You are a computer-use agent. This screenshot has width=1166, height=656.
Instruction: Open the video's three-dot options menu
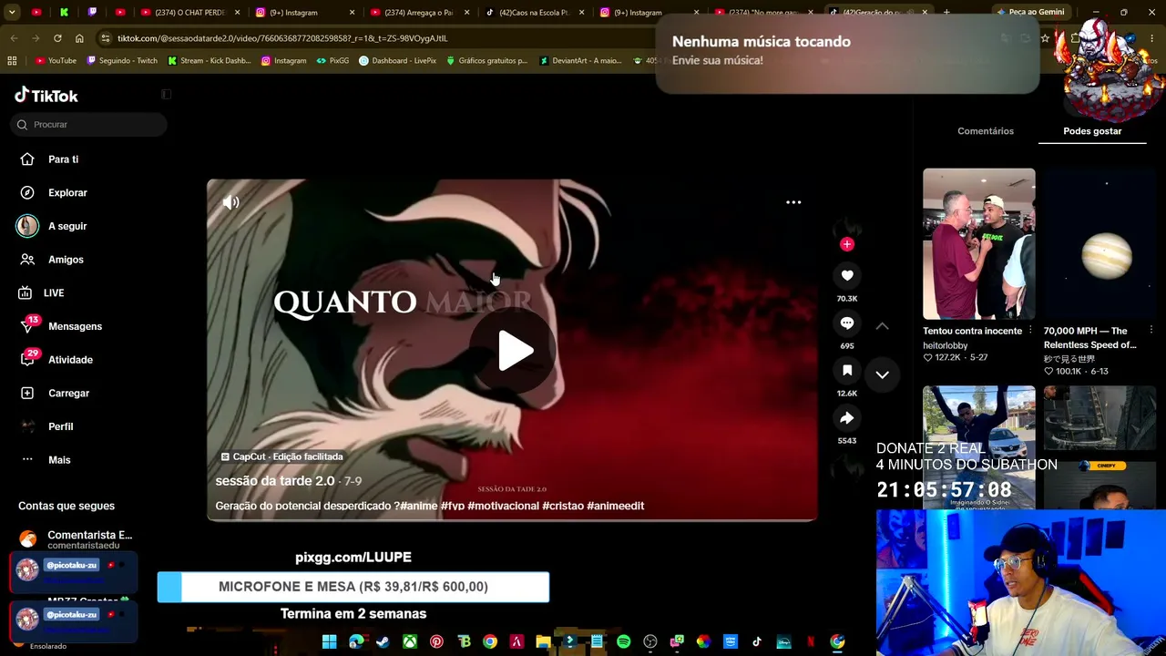793,202
